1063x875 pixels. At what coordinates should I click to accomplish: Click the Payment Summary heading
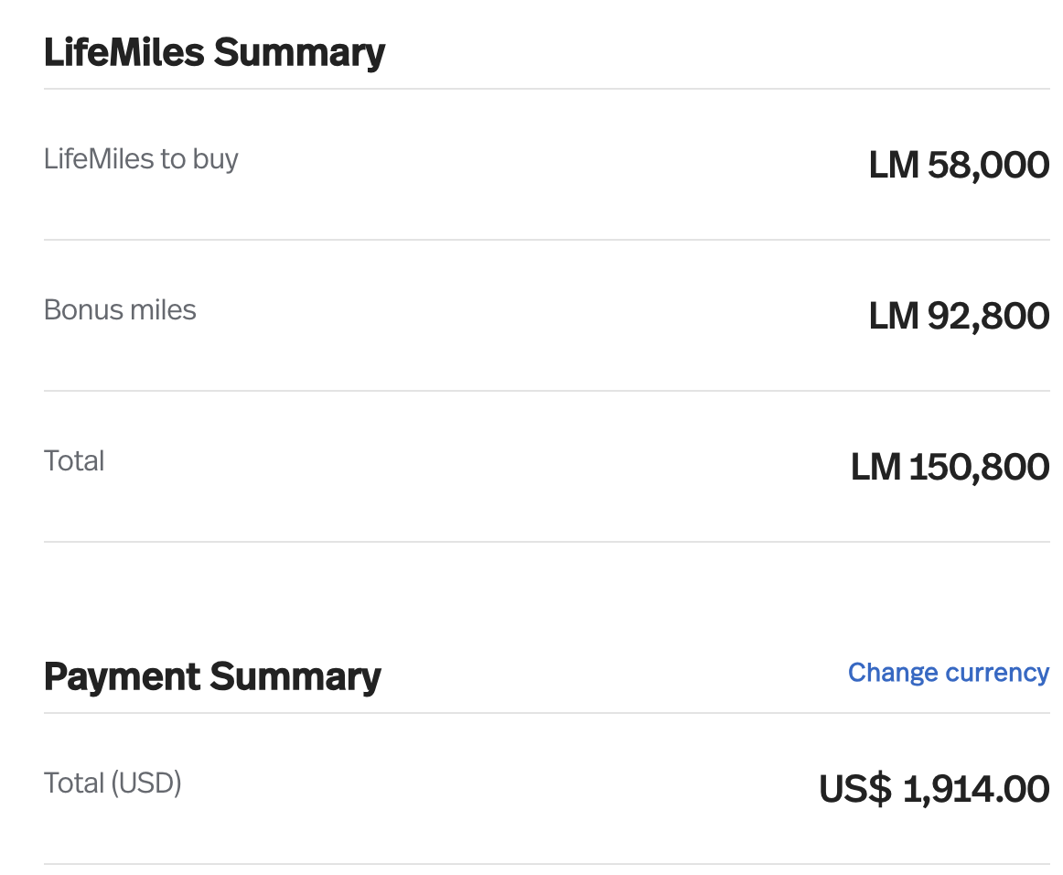pos(212,677)
